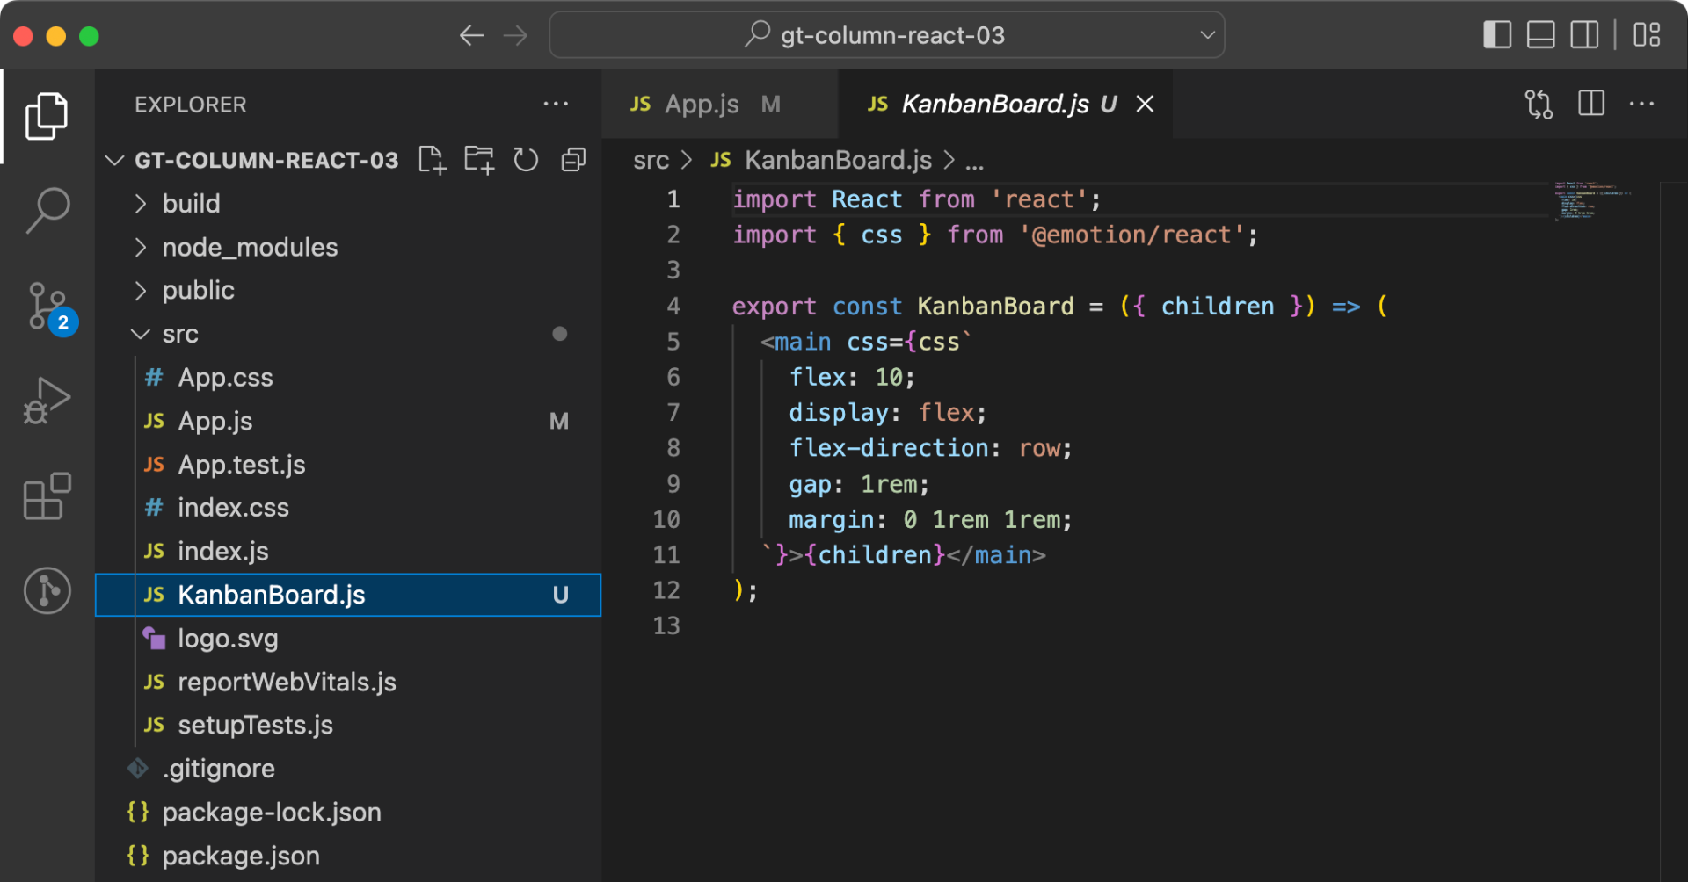Go forward with the navigation arrow
This screenshot has width=1688, height=882.
coord(516,35)
